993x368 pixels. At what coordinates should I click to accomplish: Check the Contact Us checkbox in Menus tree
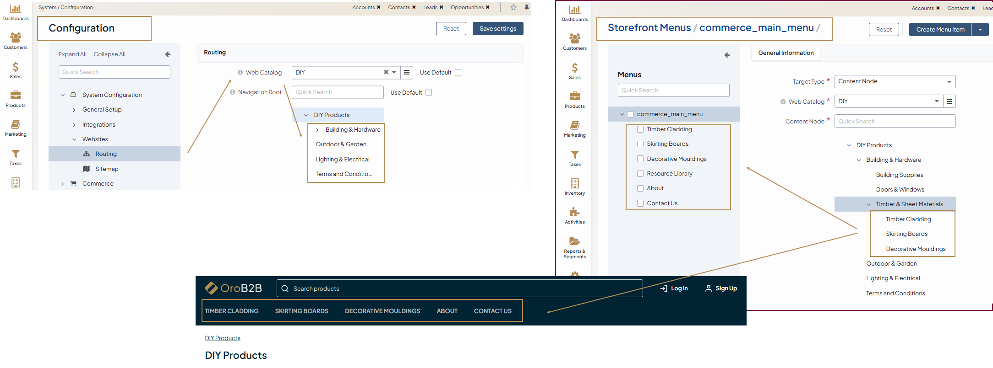coord(640,203)
